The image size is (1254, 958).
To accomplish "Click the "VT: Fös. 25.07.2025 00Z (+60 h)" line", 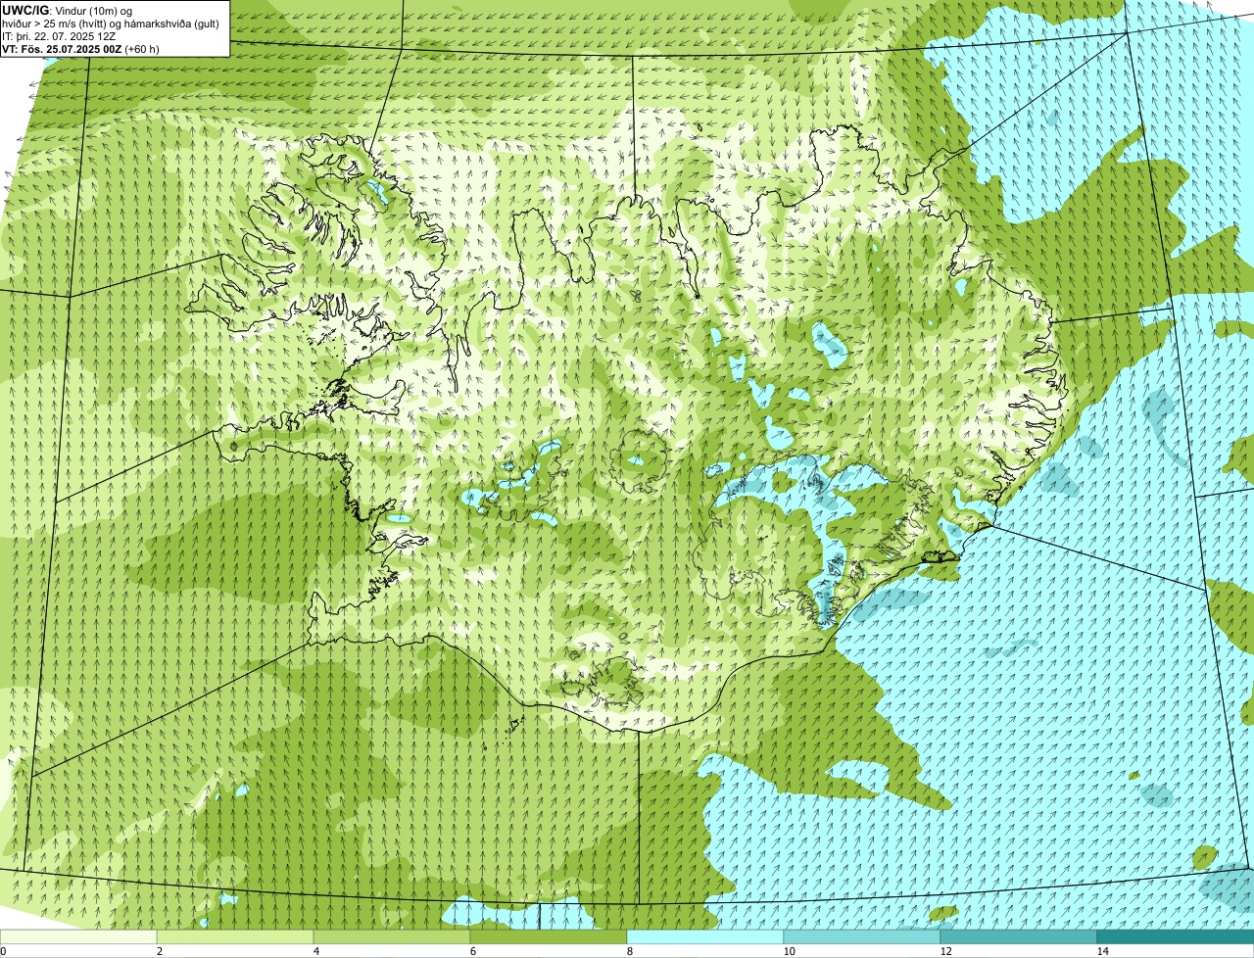I will coord(80,48).
